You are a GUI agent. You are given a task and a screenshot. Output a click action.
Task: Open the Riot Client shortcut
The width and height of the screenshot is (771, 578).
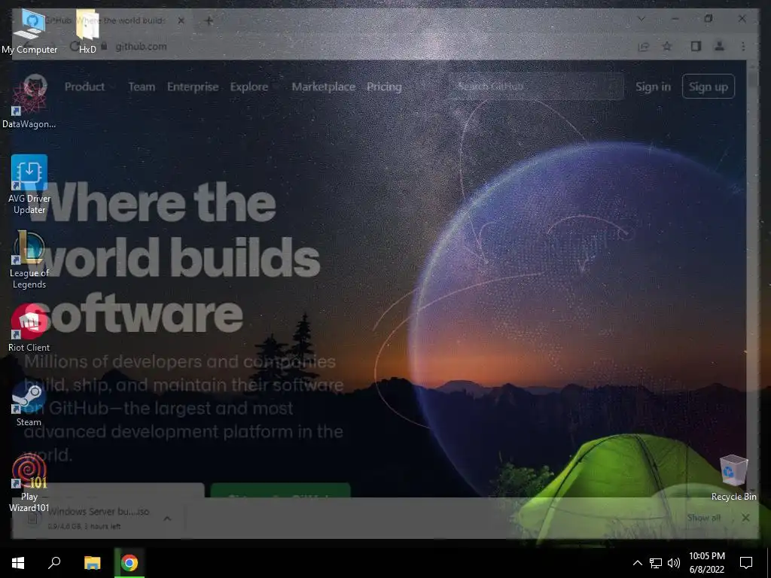(29, 328)
